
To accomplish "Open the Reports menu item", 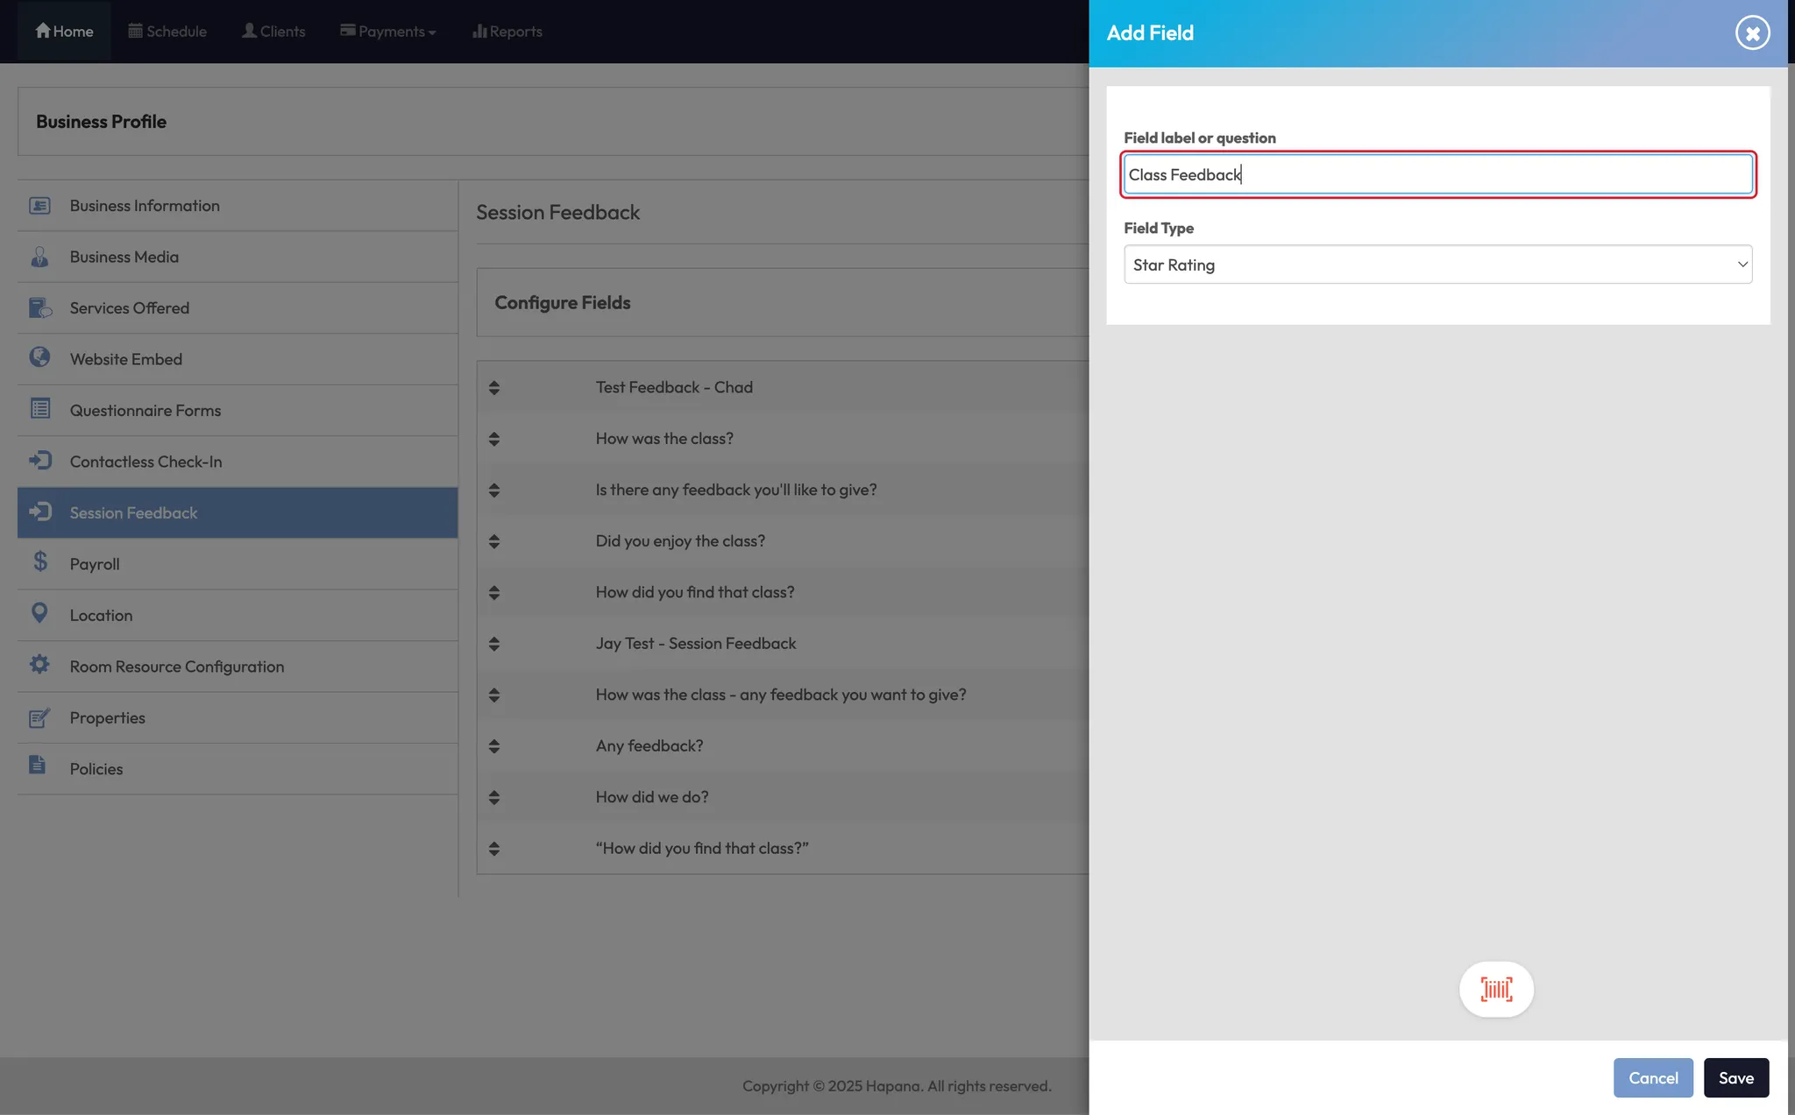I will pyautogui.click(x=507, y=32).
